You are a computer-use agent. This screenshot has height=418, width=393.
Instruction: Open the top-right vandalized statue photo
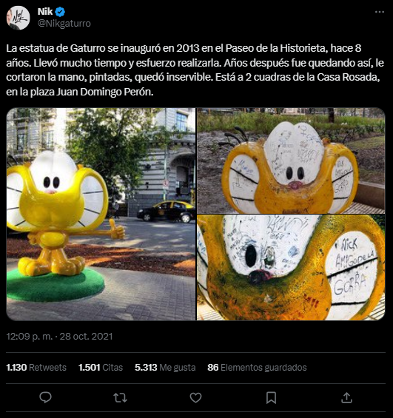[x=291, y=161]
